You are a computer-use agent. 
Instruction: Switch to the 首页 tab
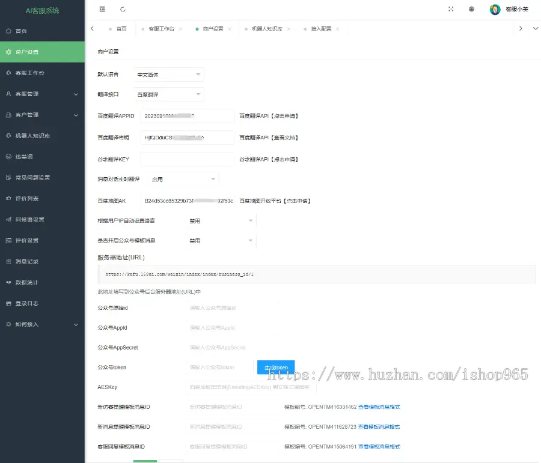[118, 29]
